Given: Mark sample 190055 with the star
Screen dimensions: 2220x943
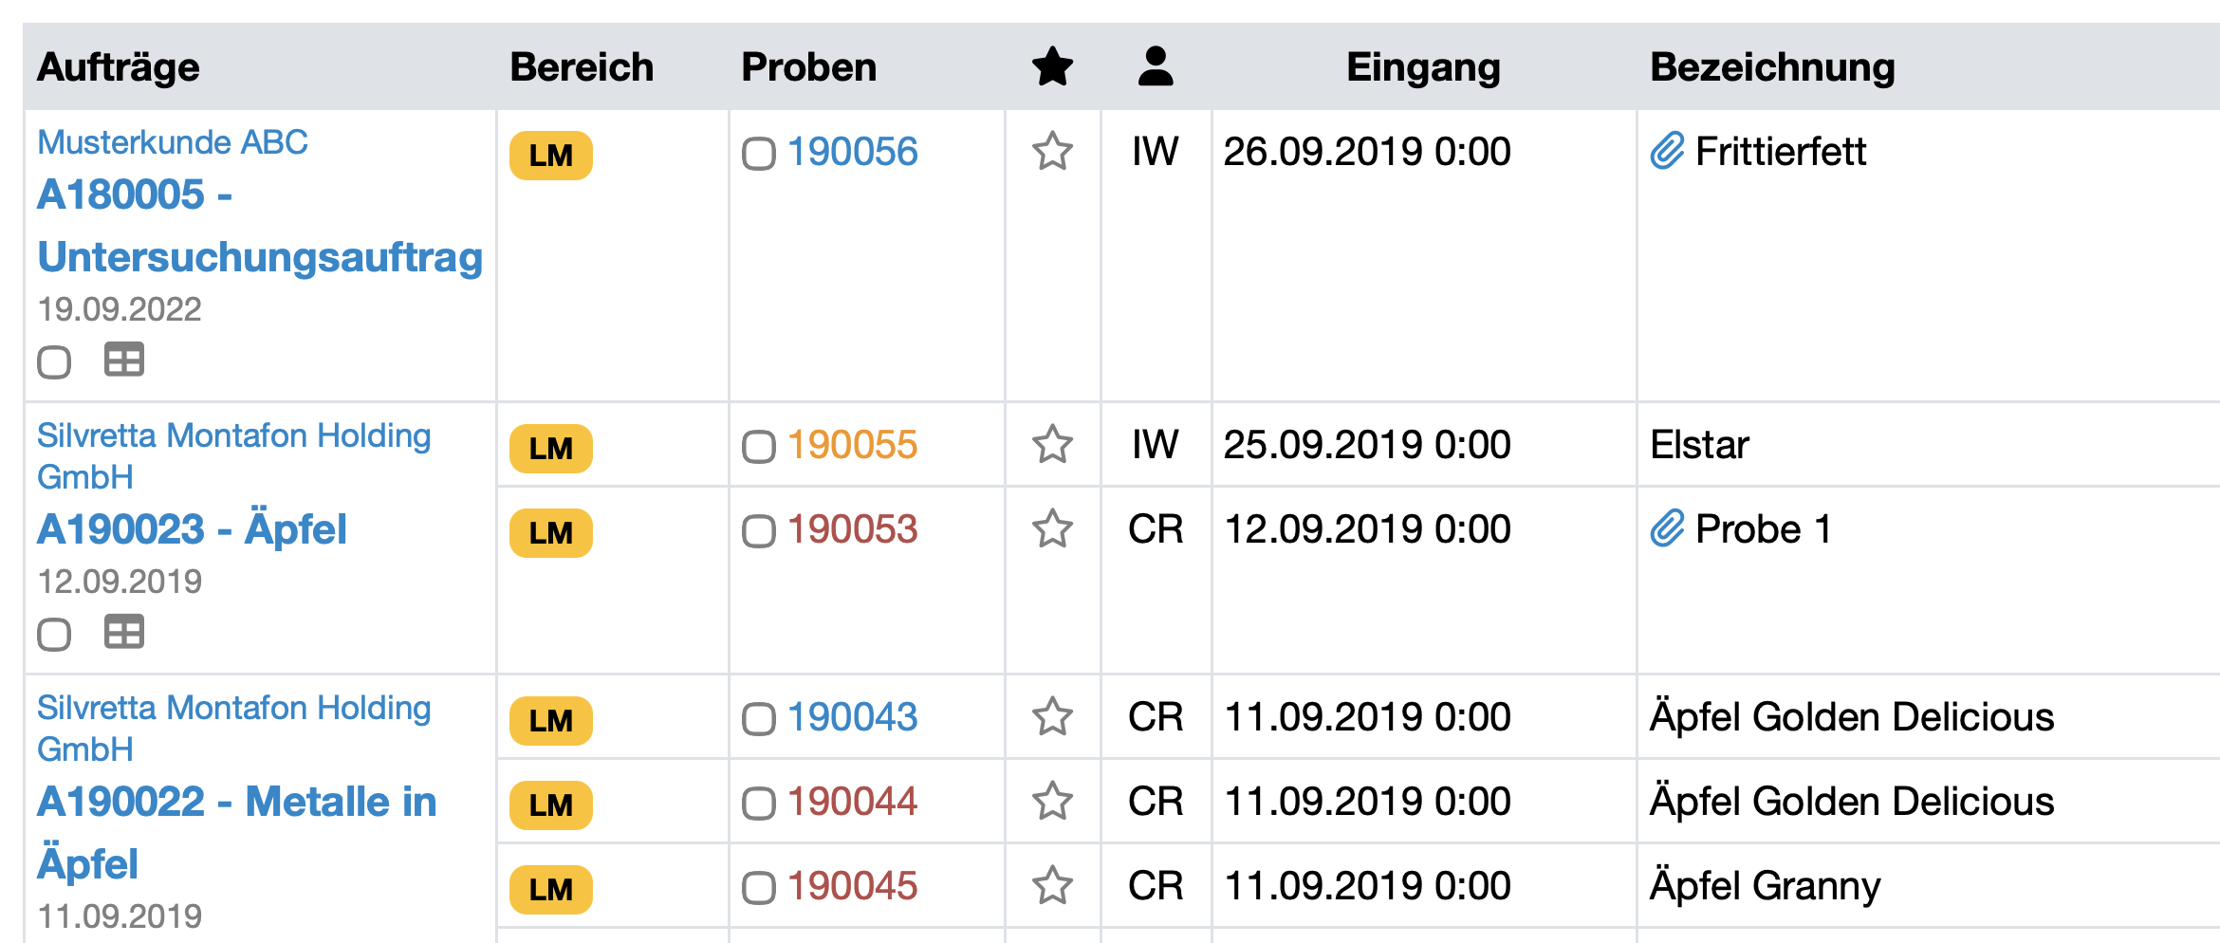Looking at the screenshot, I should click(x=1052, y=445).
